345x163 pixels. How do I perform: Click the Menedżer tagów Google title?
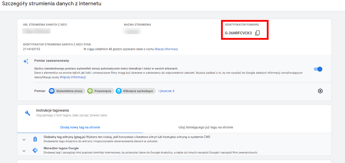[x=61, y=148]
